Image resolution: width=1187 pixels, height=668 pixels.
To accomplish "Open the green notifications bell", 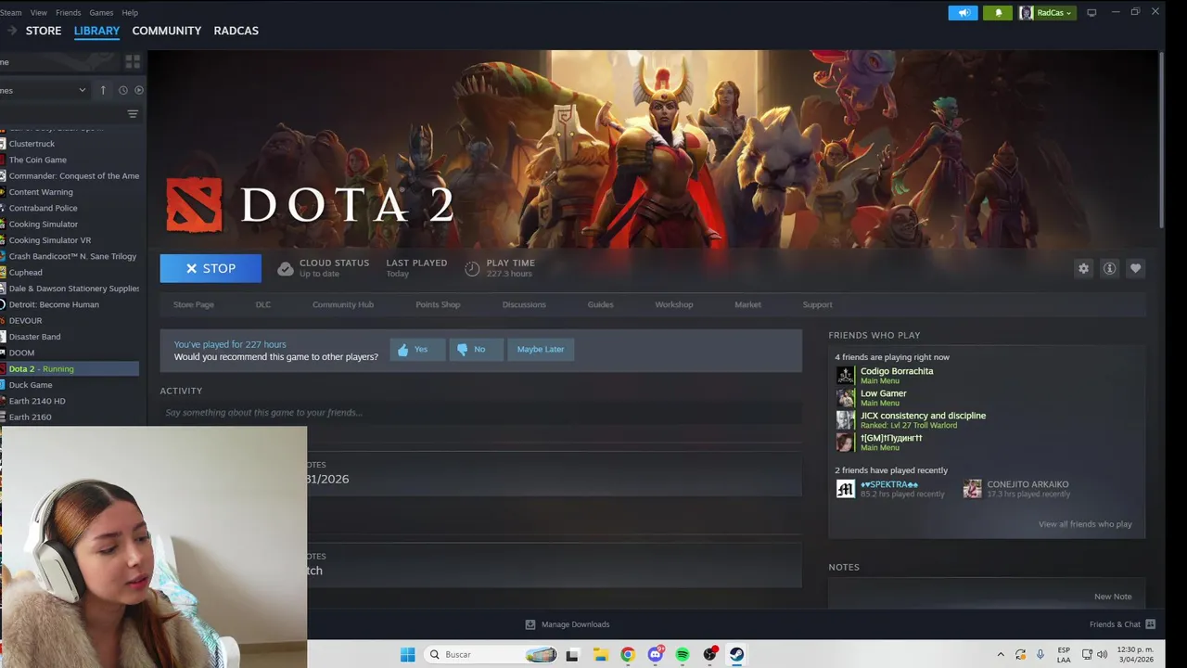I will [998, 13].
